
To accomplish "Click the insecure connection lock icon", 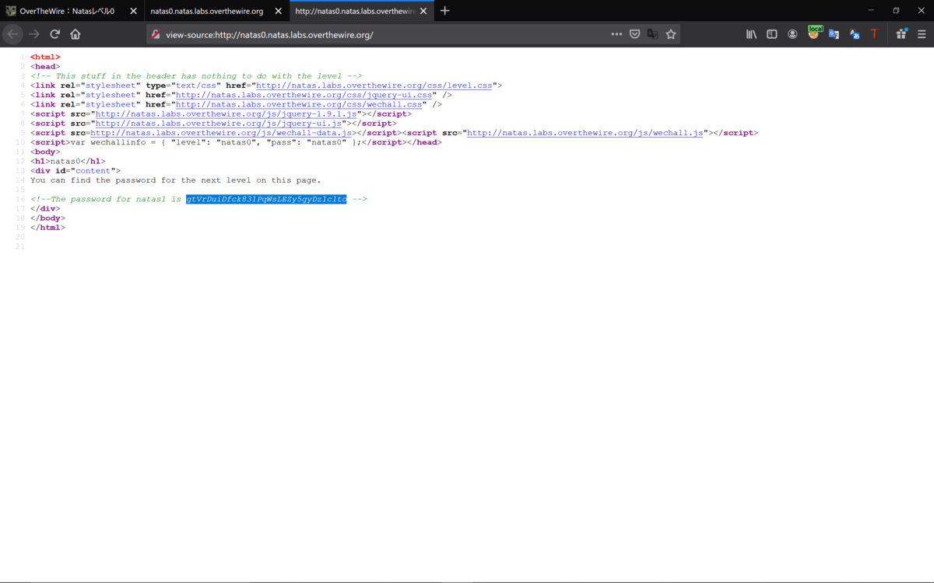I will [x=156, y=34].
